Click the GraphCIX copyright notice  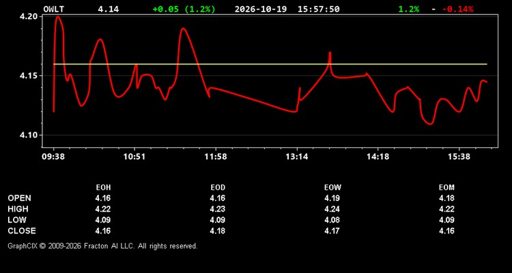pyautogui.click(x=102, y=246)
